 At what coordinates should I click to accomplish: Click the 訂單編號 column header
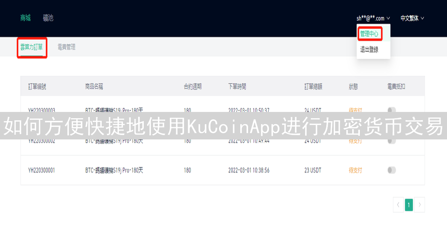coord(37,87)
